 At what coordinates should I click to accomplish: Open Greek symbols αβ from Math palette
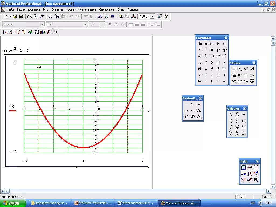(x=250, y=180)
